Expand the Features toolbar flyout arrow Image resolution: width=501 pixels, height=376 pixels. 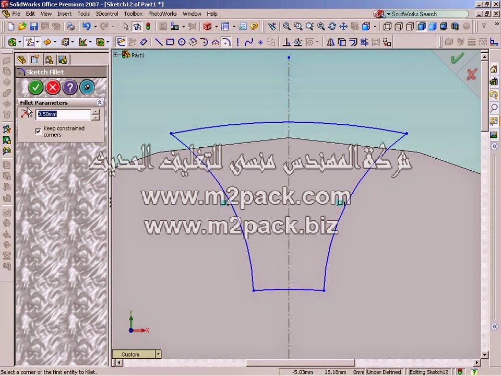19,42
